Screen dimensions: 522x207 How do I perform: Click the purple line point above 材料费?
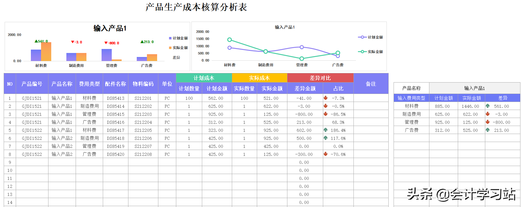click(229, 48)
